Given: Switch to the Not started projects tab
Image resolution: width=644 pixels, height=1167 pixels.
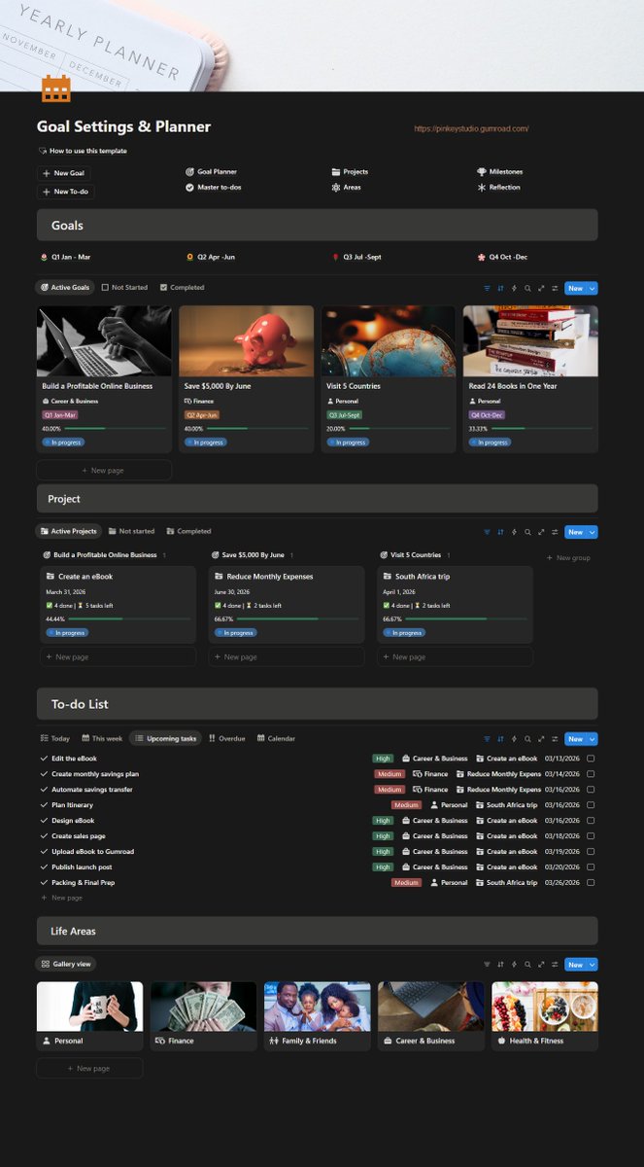Looking at the screenshot, I should tap(131, 532).
